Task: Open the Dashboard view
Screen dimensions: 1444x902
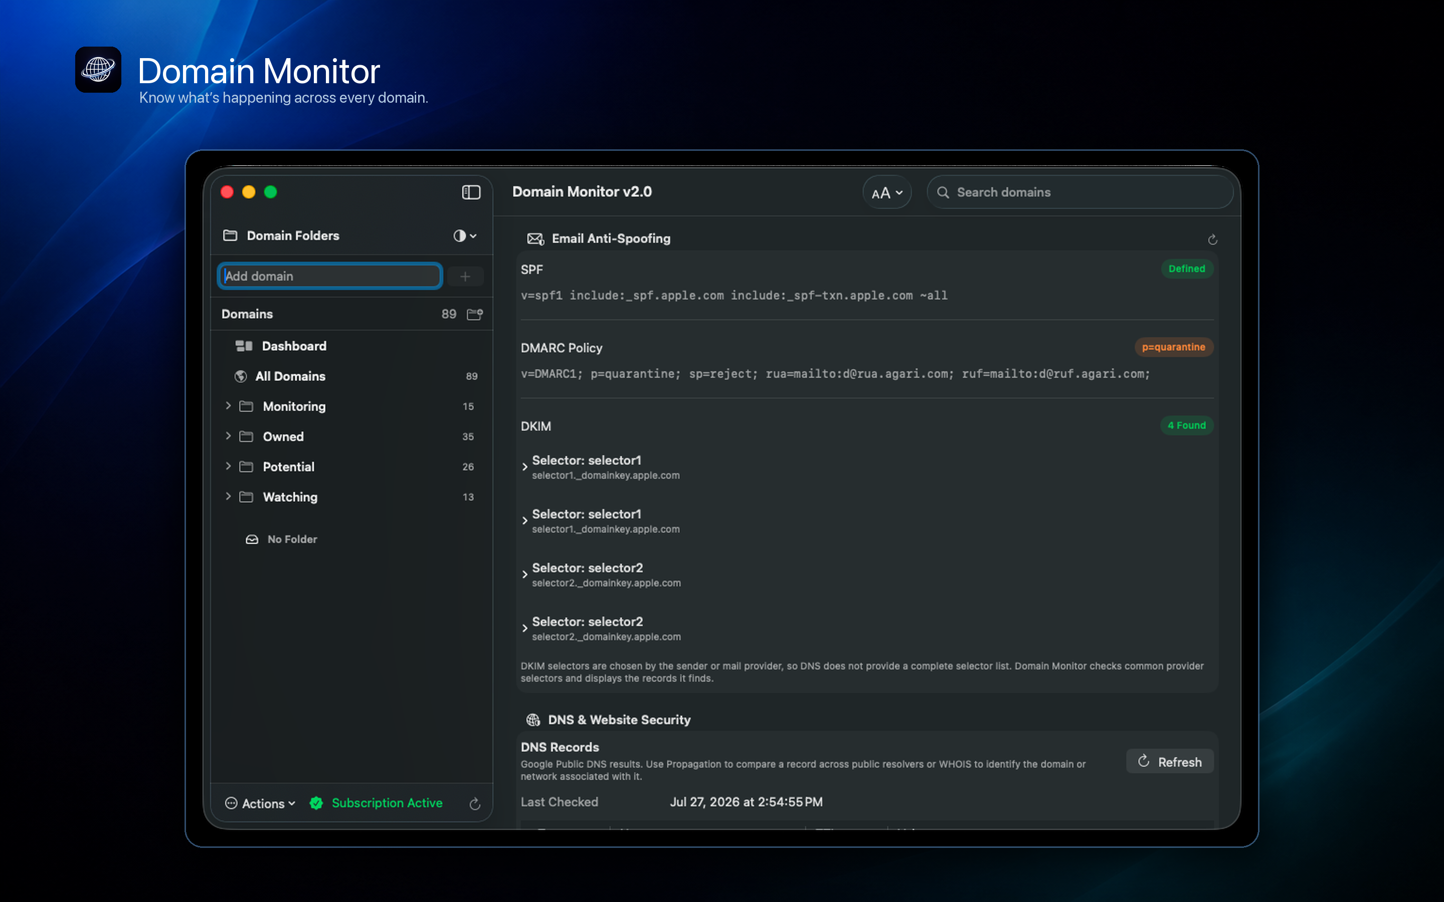Action: (x=294, y=346)
